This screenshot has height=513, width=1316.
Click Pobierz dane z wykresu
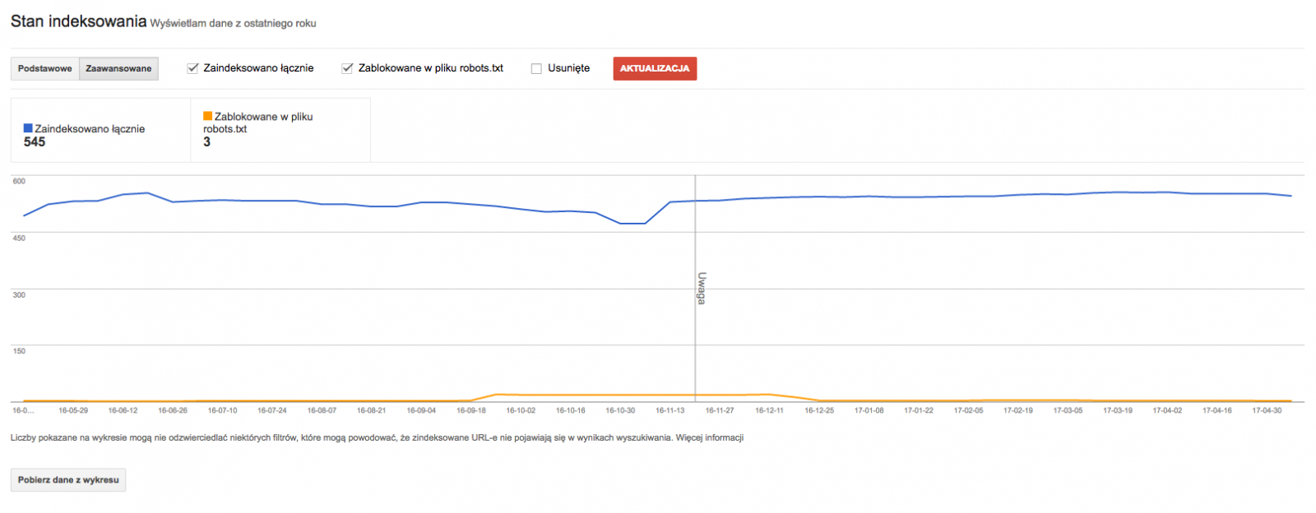click(67, 479)
